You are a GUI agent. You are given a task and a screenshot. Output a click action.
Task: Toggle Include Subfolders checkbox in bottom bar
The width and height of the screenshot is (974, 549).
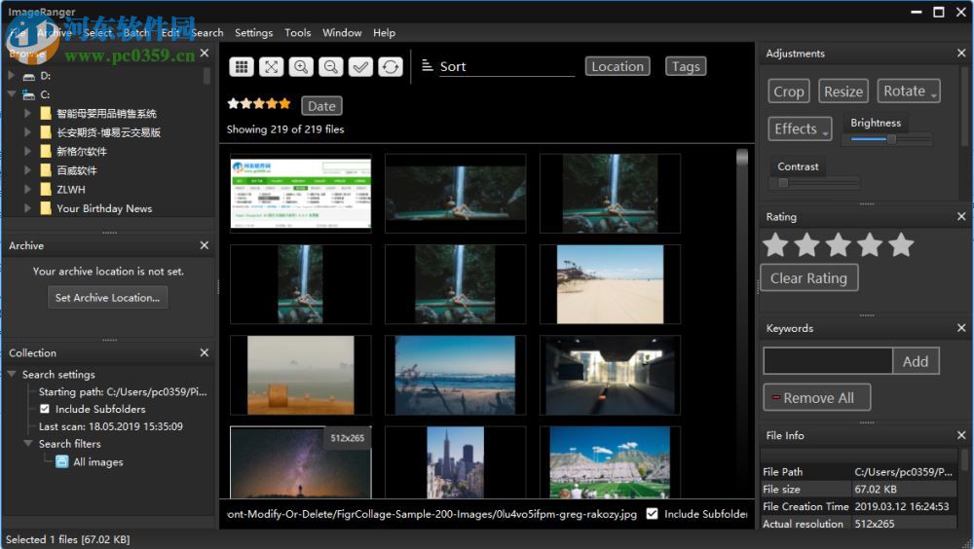click(x=652, y=514)
